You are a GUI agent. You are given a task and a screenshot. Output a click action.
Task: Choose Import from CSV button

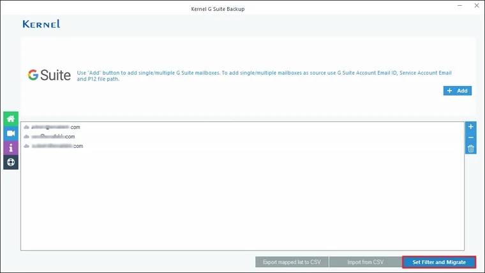pyautogui.click(x=365, y=262)
